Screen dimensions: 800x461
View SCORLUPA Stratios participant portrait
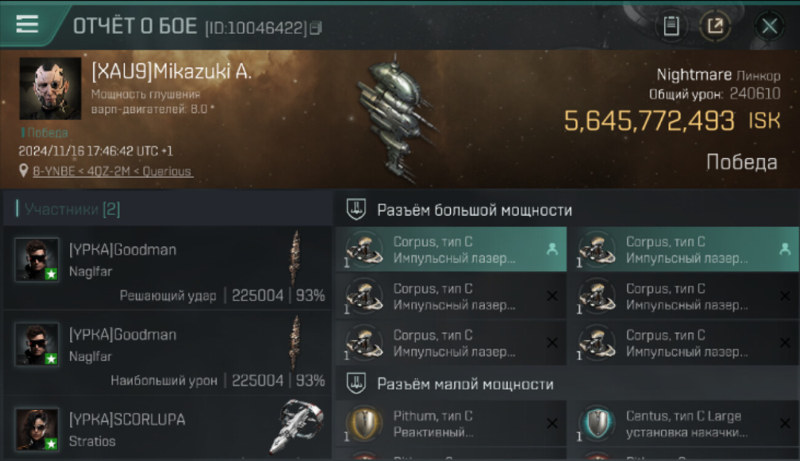37,428
